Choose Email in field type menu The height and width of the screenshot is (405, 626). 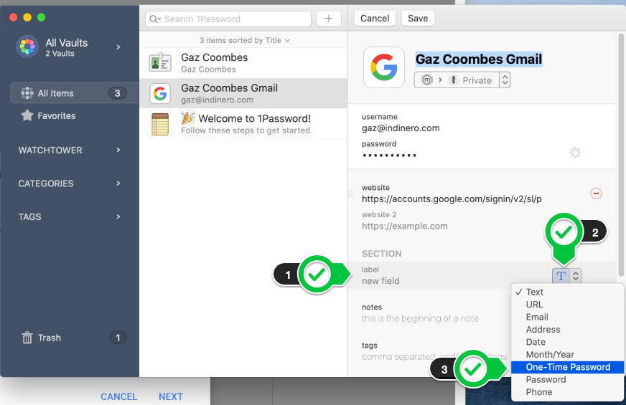[567, 317]
